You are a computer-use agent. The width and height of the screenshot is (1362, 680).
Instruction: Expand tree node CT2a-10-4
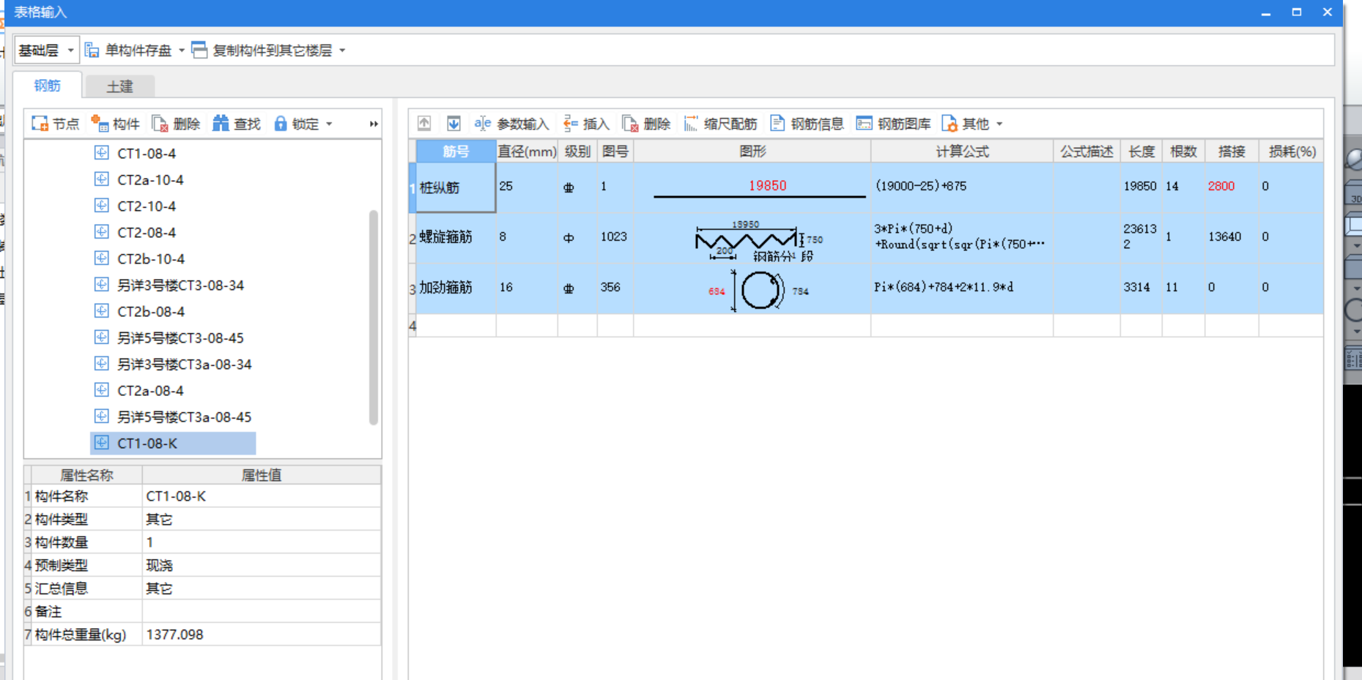point(102,179)
